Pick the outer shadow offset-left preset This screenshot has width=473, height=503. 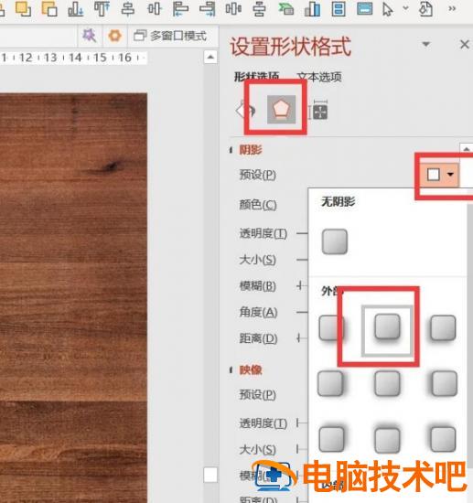[x=444, y=383]
